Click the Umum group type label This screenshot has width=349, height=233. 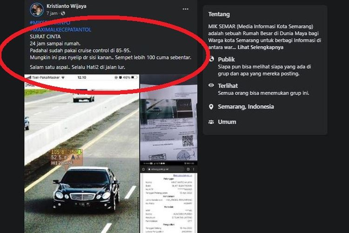tap(227, 122)
